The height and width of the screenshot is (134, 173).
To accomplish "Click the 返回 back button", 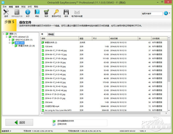I will point(19,122).
